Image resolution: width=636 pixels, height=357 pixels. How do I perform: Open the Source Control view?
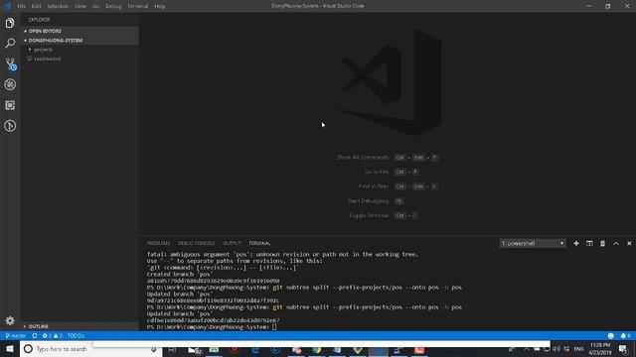[10, 63]
